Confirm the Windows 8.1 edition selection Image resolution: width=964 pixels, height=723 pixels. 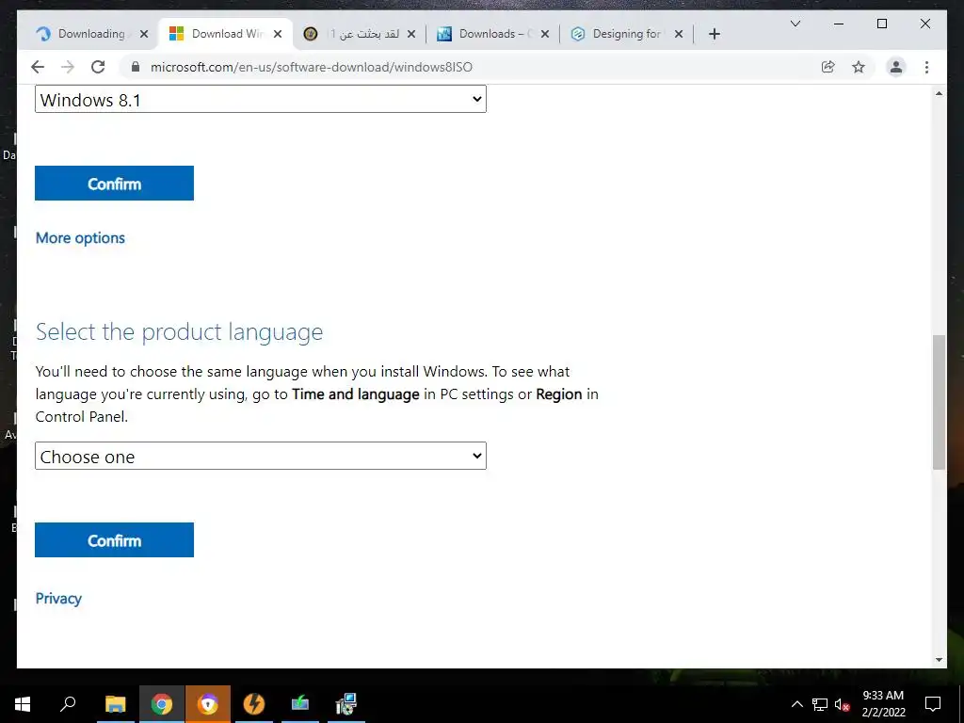click(114, 184)
